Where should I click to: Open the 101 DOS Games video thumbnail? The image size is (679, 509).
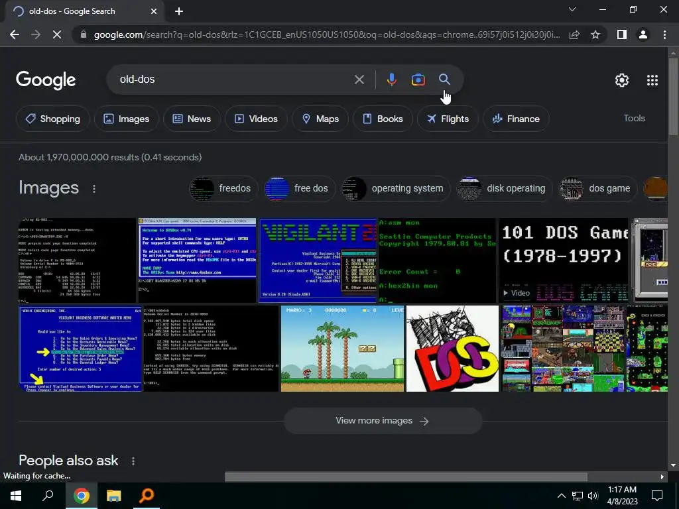[x=564, y=260]
